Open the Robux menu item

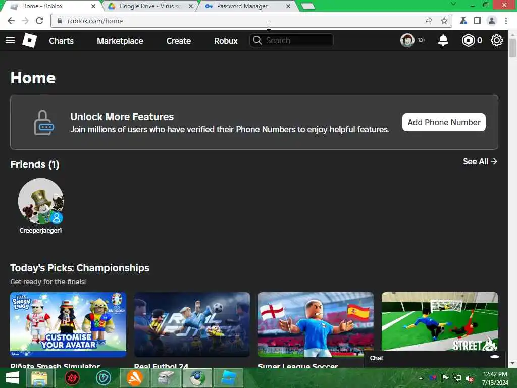coord(226,41)
